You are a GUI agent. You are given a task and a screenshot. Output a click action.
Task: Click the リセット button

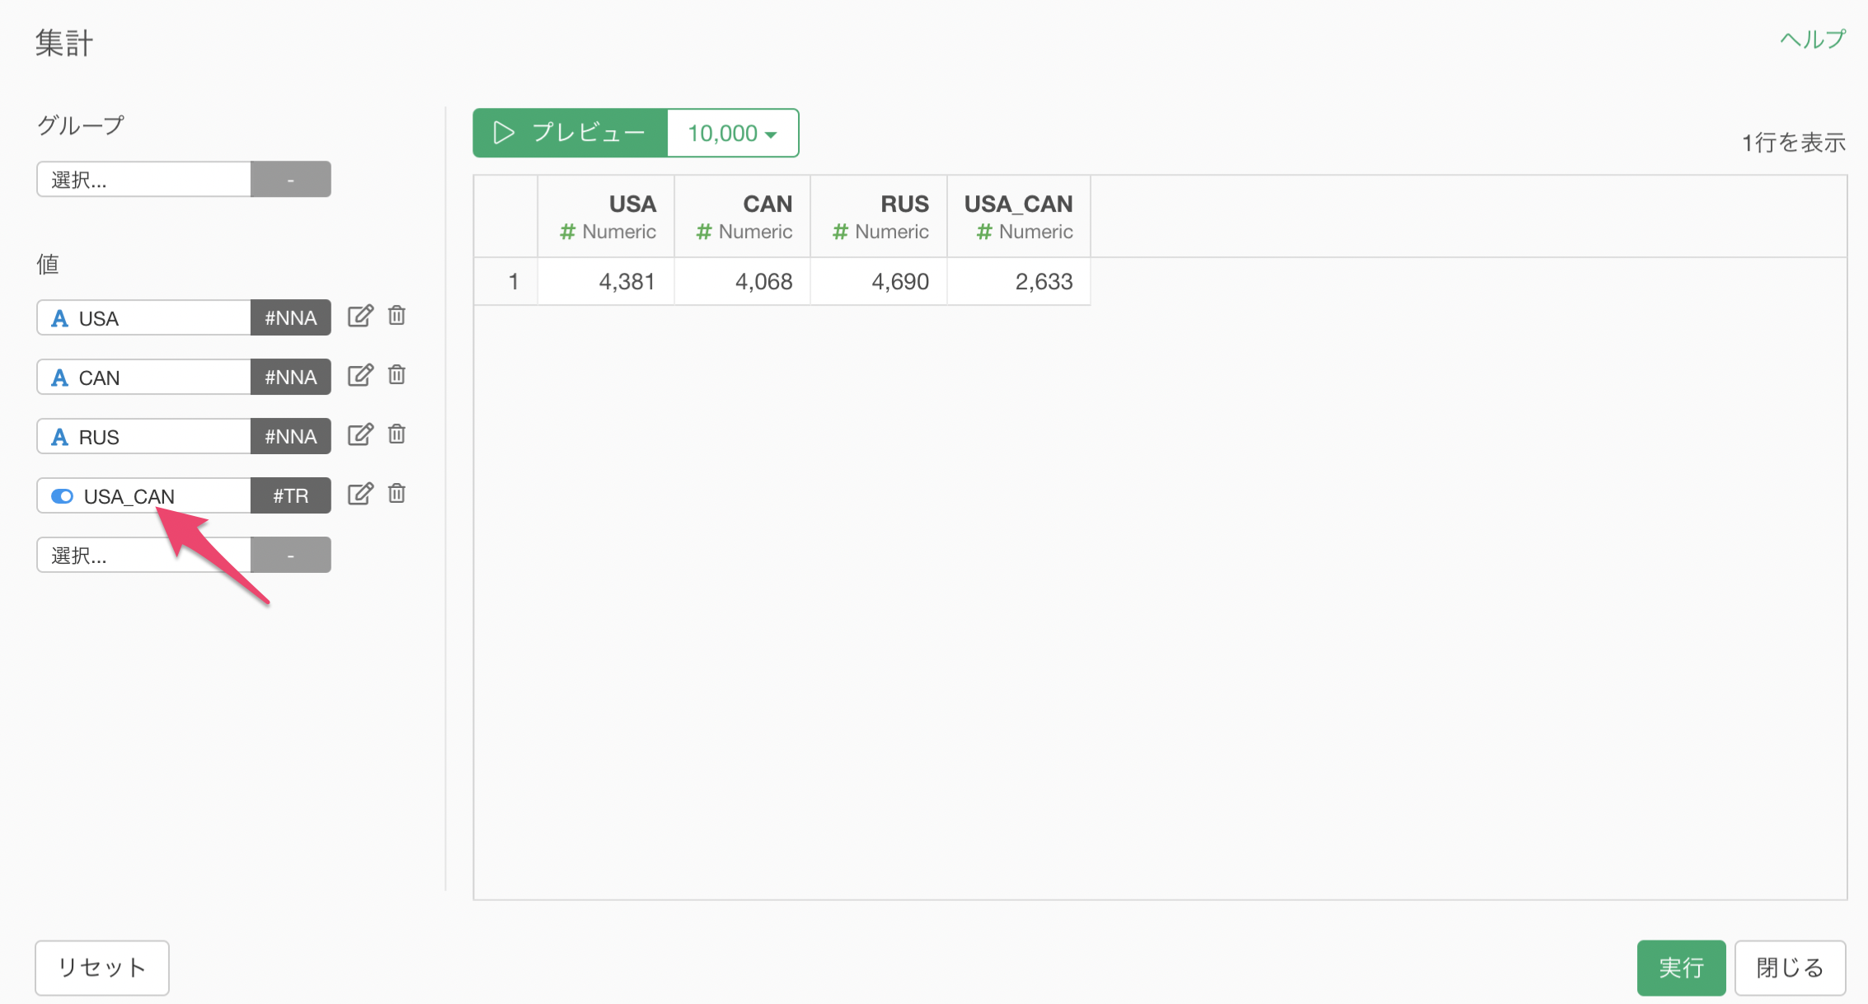(102, 968)
